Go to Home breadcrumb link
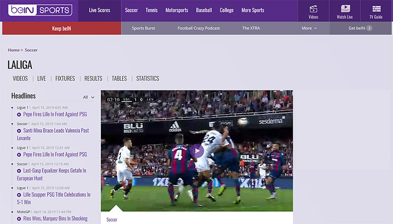393x224 pixels. coord(13,50)
